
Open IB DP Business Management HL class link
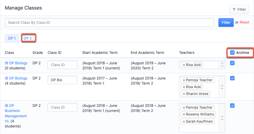click(16, 113)
